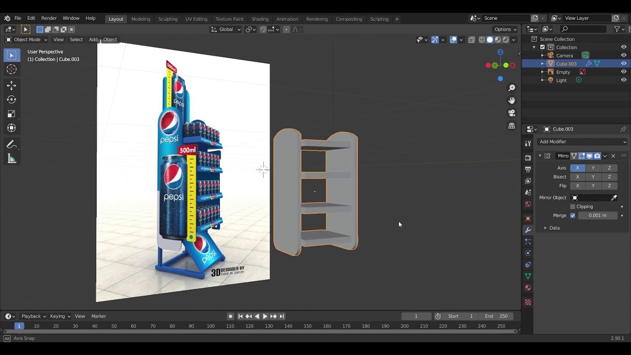This screenshot has width=631, height=355.
Task: Choose the Measure tool
Action: [x=11, y=159]
